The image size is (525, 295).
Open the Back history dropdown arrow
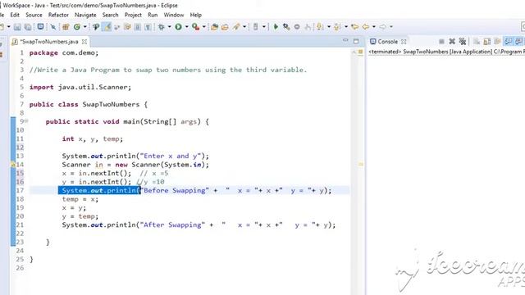point(374,26)
